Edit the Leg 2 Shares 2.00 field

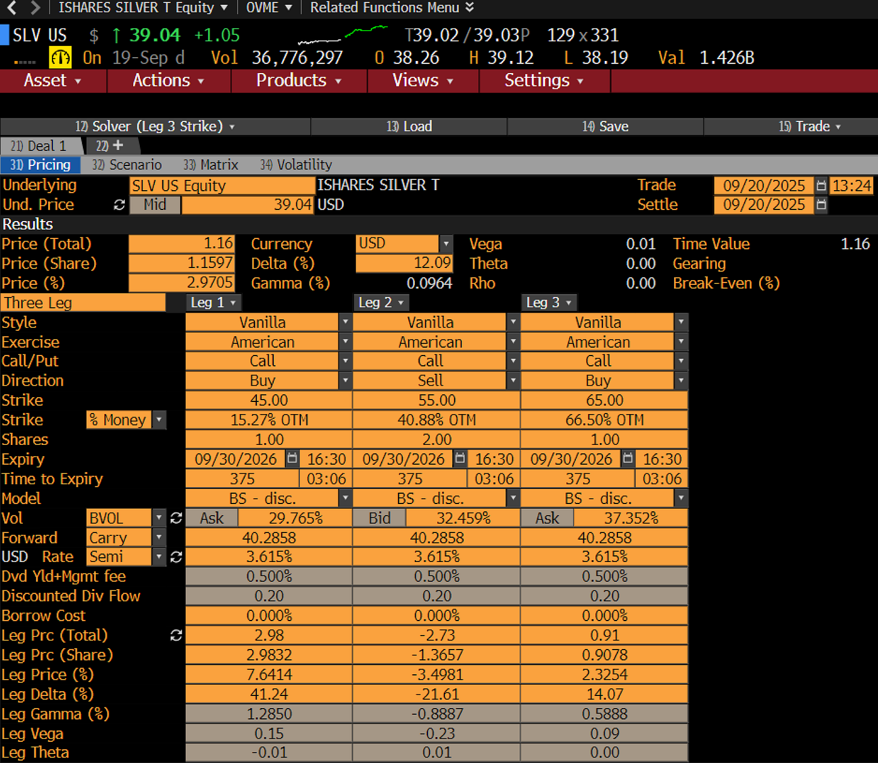click(437, 439)
